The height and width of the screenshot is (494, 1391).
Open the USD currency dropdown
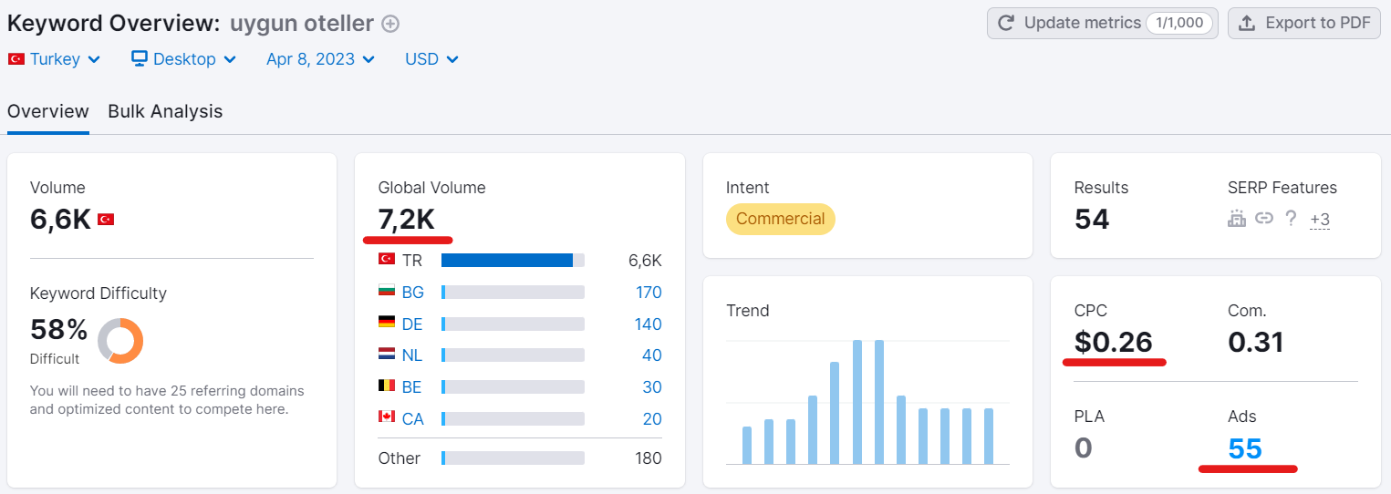pyautogui.click(x=431, y=59)
